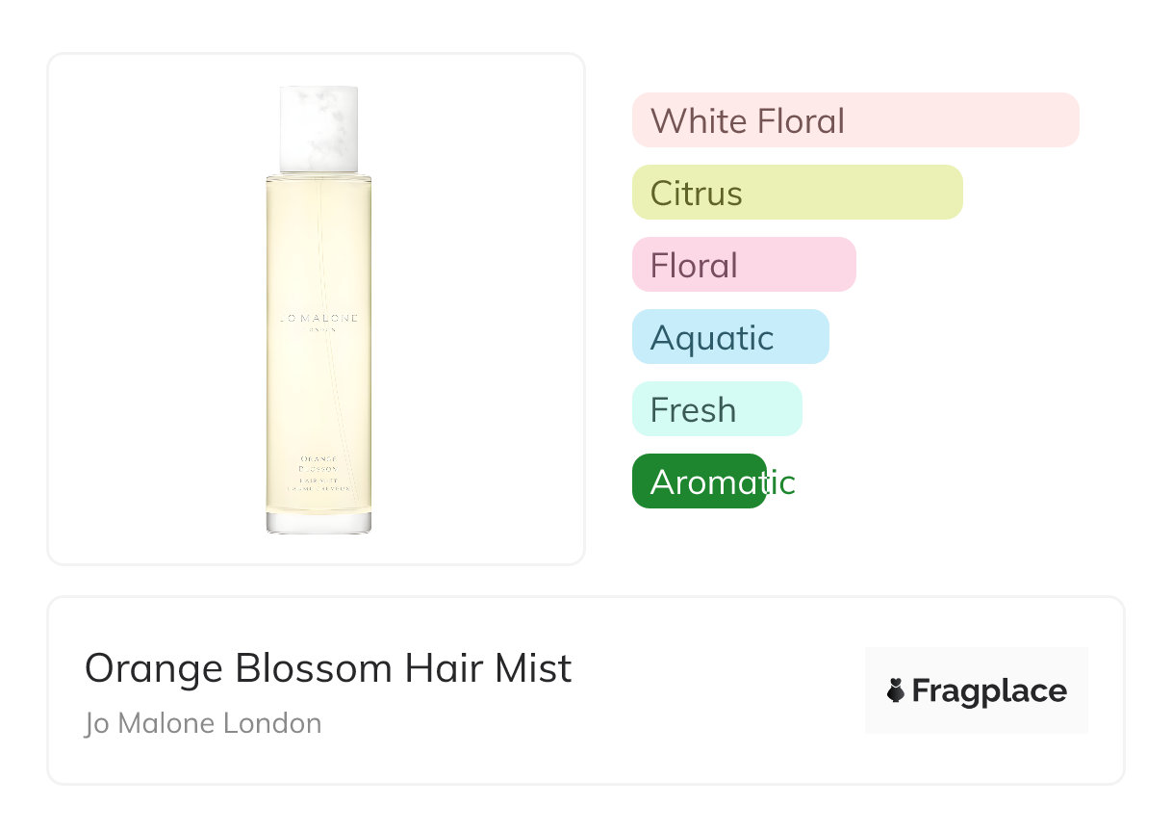Screen dimensions: 1172x832
Task: Click the Jo Malone label on the bottle
Action: pos(318,317)
